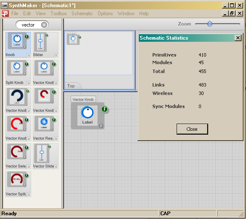246x219 pixels.
Task: Clear the vector search text
Action: tap(44, 25)
